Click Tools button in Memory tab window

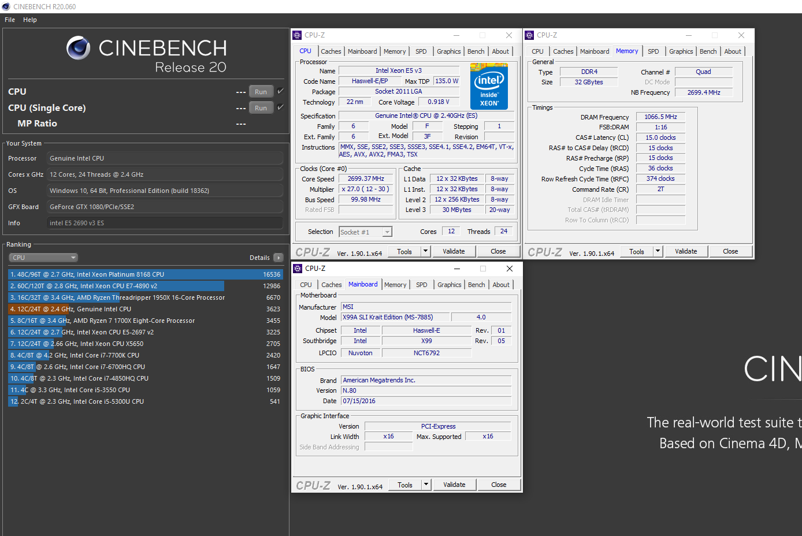coord(637,251)
